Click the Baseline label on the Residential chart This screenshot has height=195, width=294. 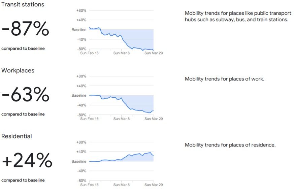point(79,162)
